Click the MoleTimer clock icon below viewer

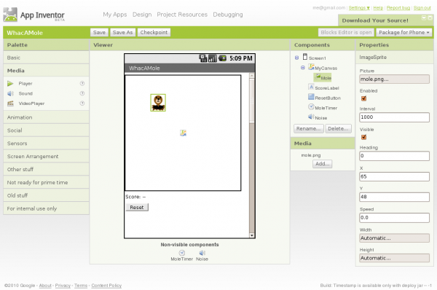[x=182, y=253]
